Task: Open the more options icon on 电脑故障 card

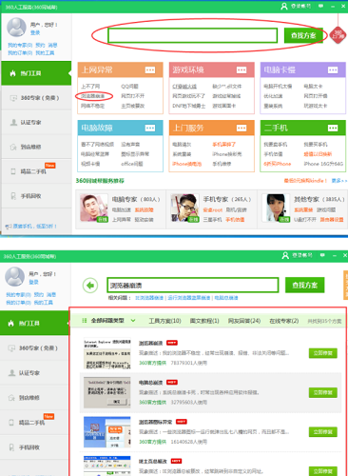Action: (x=150, y=128)
